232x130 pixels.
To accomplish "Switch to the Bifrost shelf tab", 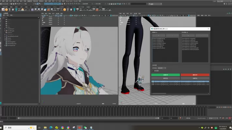I will (49, 7).
